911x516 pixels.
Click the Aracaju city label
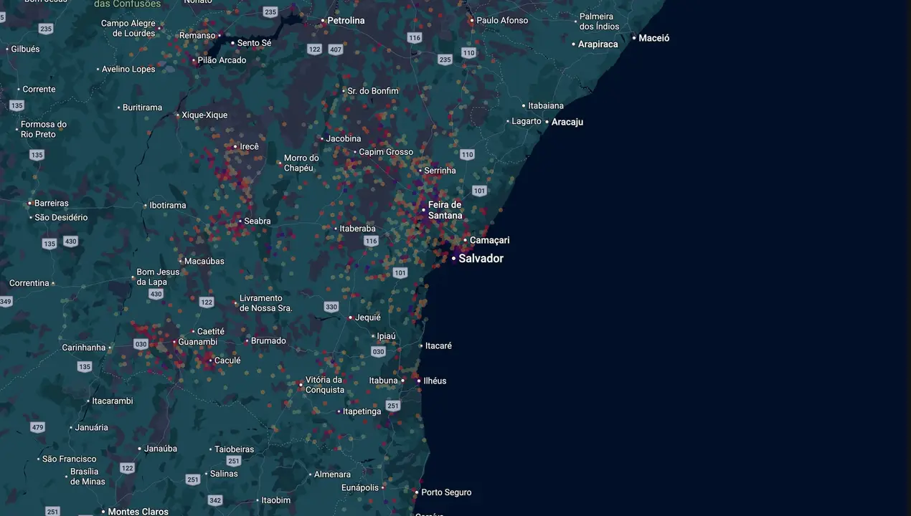coord(567,122)
